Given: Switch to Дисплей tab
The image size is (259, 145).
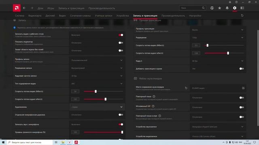Looking at the screenshot, I should point(50,16).
